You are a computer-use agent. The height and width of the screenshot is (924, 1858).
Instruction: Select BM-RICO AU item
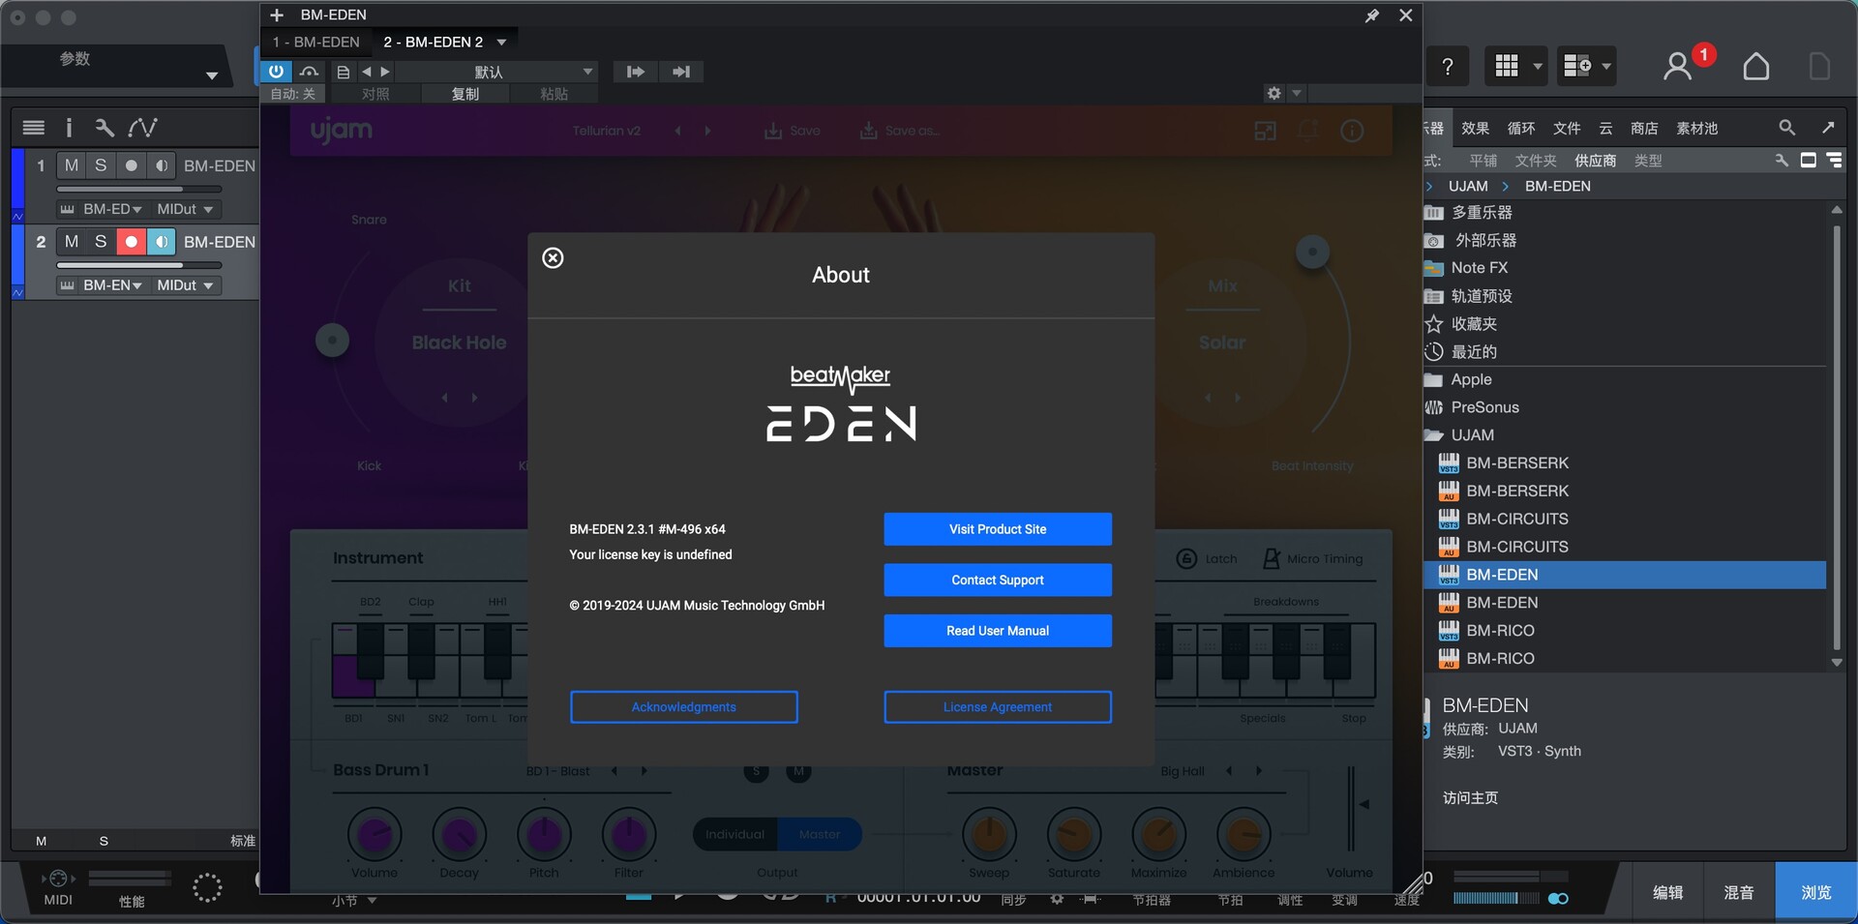(x=1500, y=659)
